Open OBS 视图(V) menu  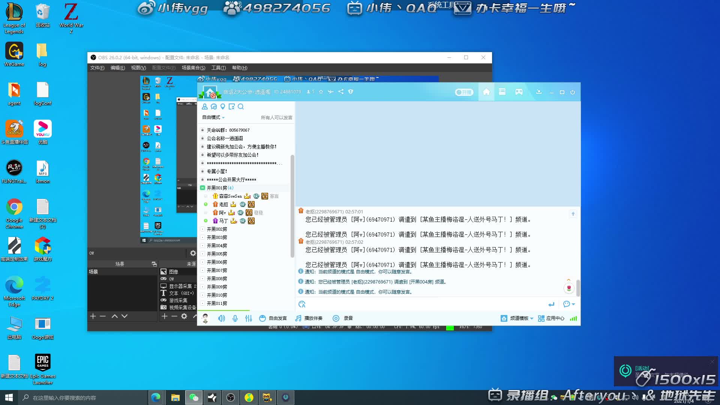[x=138, y=68]
